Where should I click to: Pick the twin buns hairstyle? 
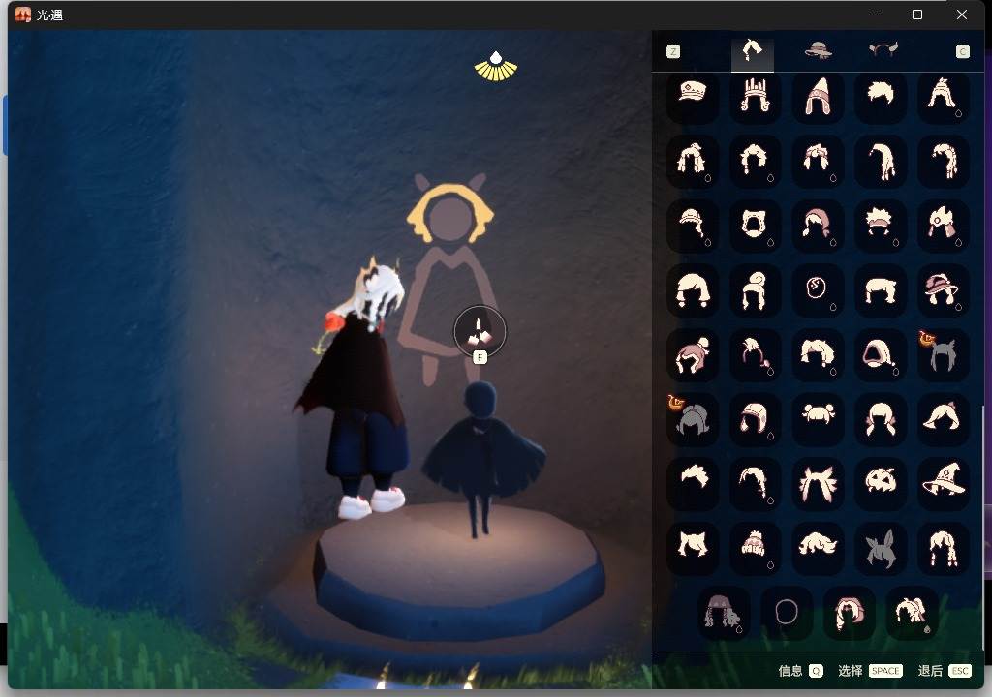tap(818, 418)
